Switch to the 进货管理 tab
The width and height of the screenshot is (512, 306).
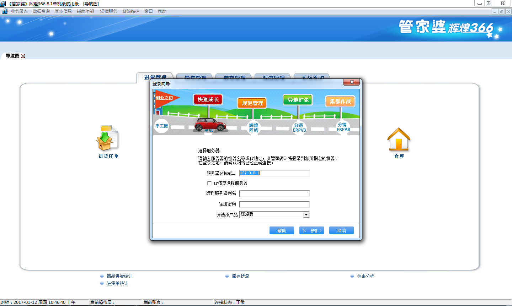[155, 77]
